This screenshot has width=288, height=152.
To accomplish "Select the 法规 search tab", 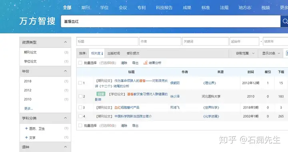I will (224, 8).
